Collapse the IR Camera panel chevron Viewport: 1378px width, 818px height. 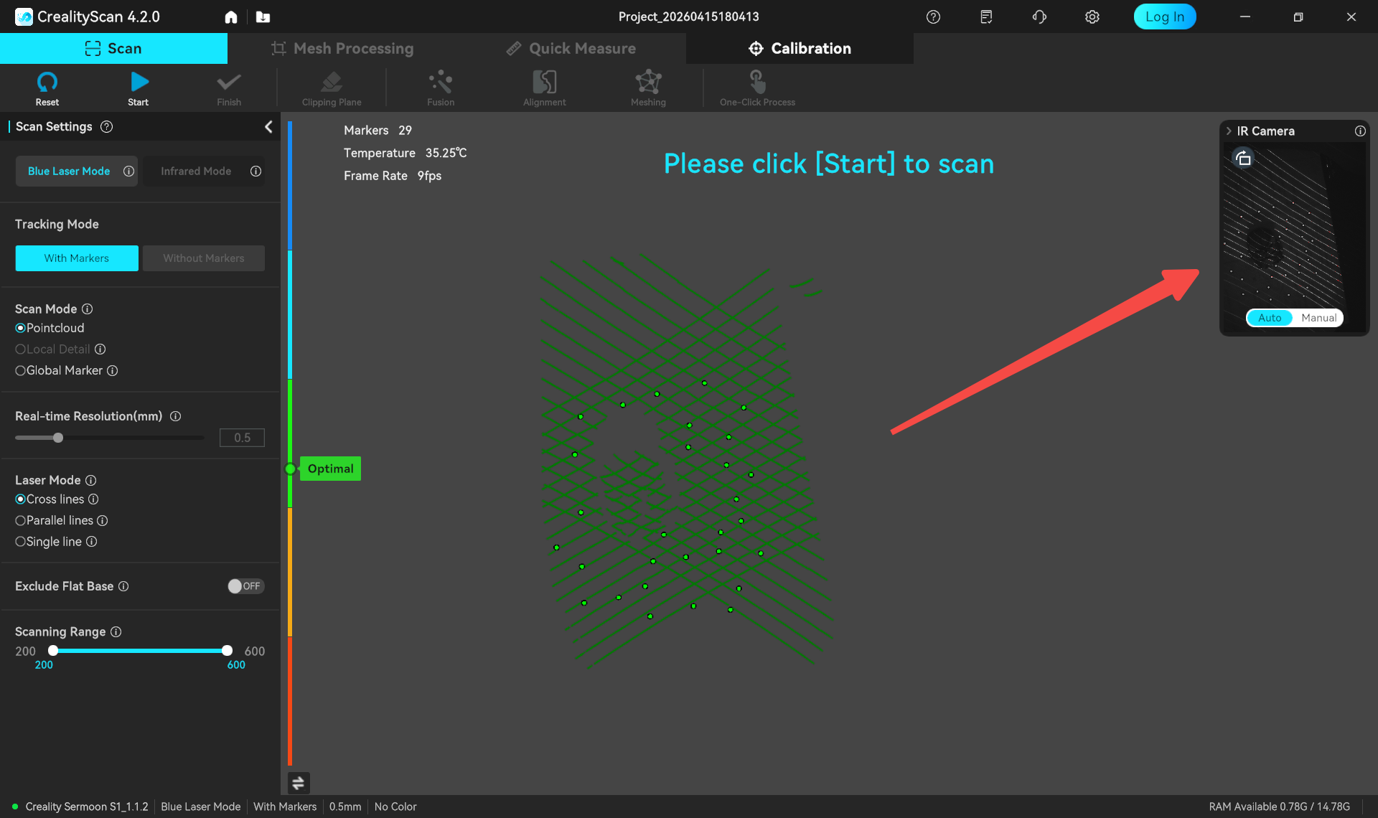pyautogui.click(x=1229, y=131)
